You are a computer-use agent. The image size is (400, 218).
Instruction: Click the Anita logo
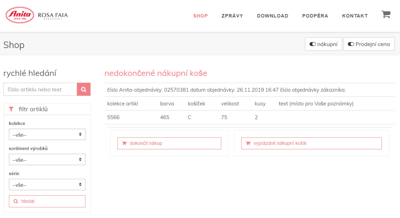[x=20, y=15]
